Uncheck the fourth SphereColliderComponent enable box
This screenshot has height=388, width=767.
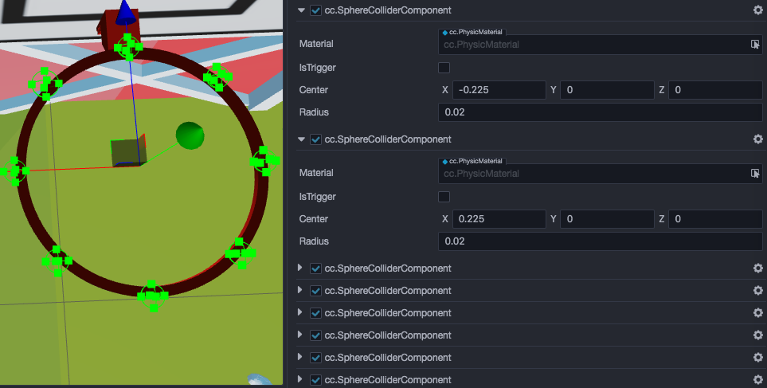point(315,291)
